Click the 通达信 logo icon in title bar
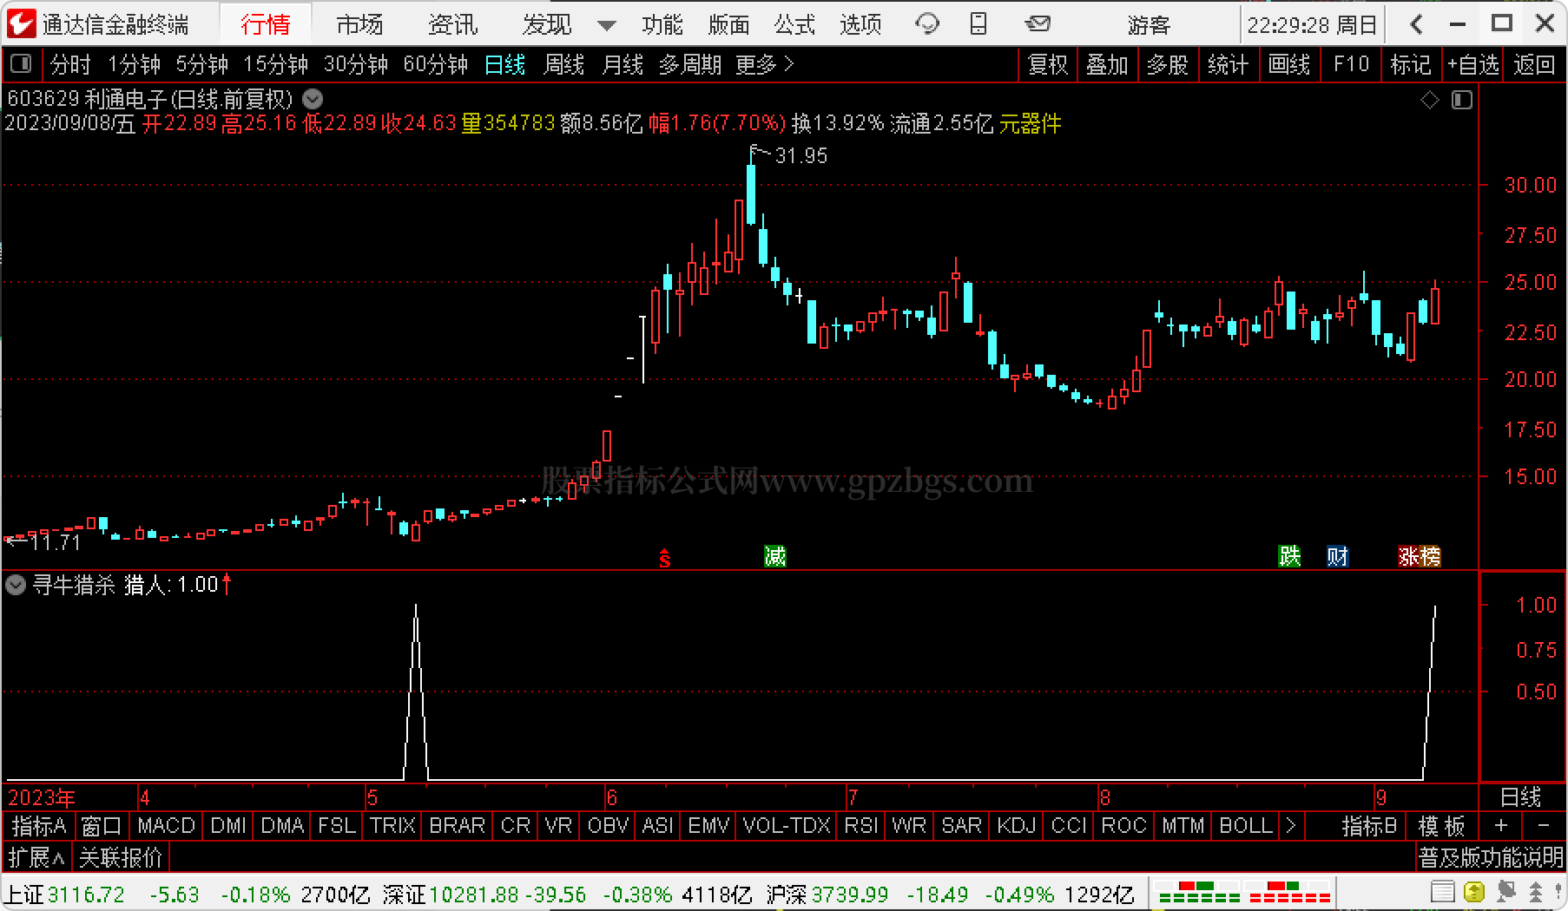The image size is (1568, 911). (x=21, y=23)
